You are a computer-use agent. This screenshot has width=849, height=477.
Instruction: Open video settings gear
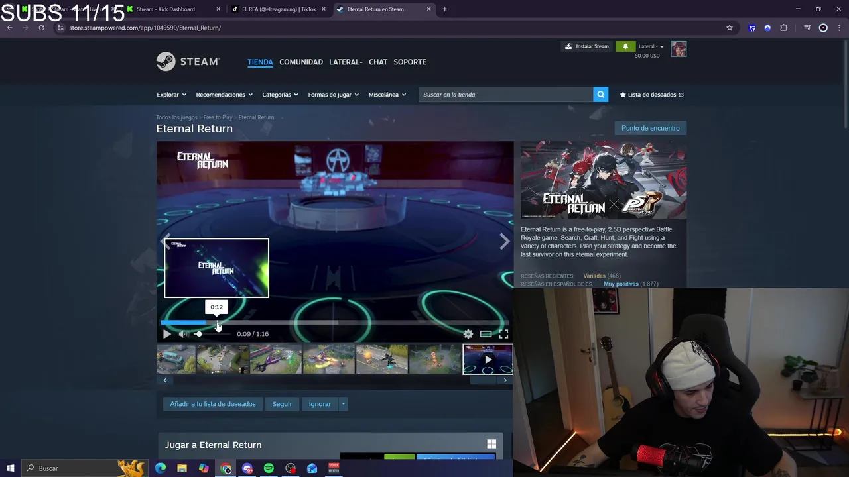[468, 334]
